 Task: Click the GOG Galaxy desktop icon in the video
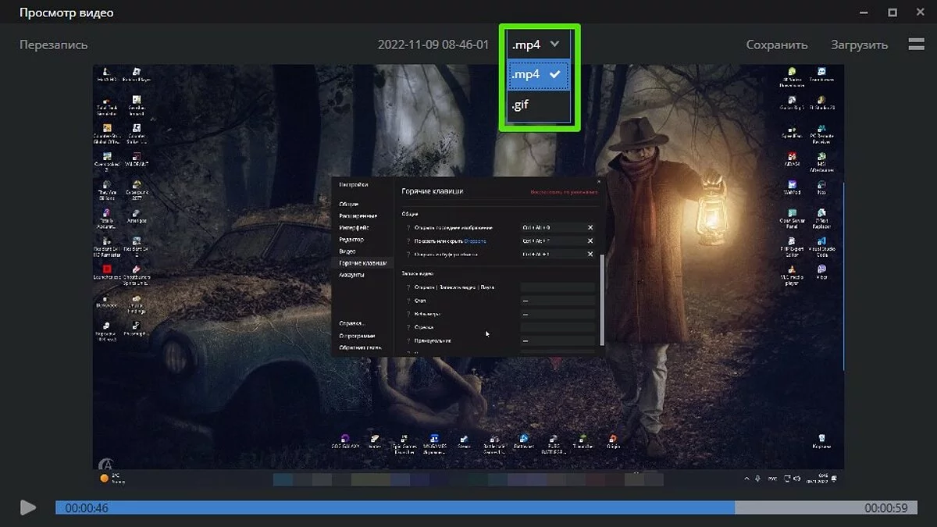(x=344, y=439)
